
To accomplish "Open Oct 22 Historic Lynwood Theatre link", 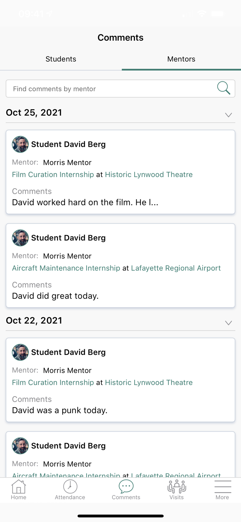I will coord(148,382).
